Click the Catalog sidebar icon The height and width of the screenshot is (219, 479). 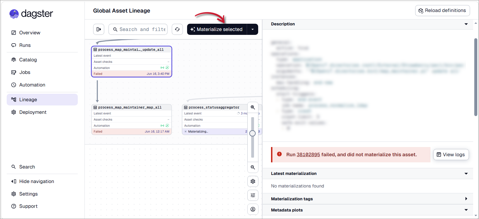click(14, 60)
